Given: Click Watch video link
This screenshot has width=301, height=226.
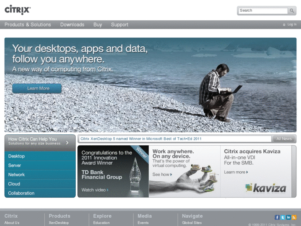Looking at the screenshot, I should pos(95,190).
